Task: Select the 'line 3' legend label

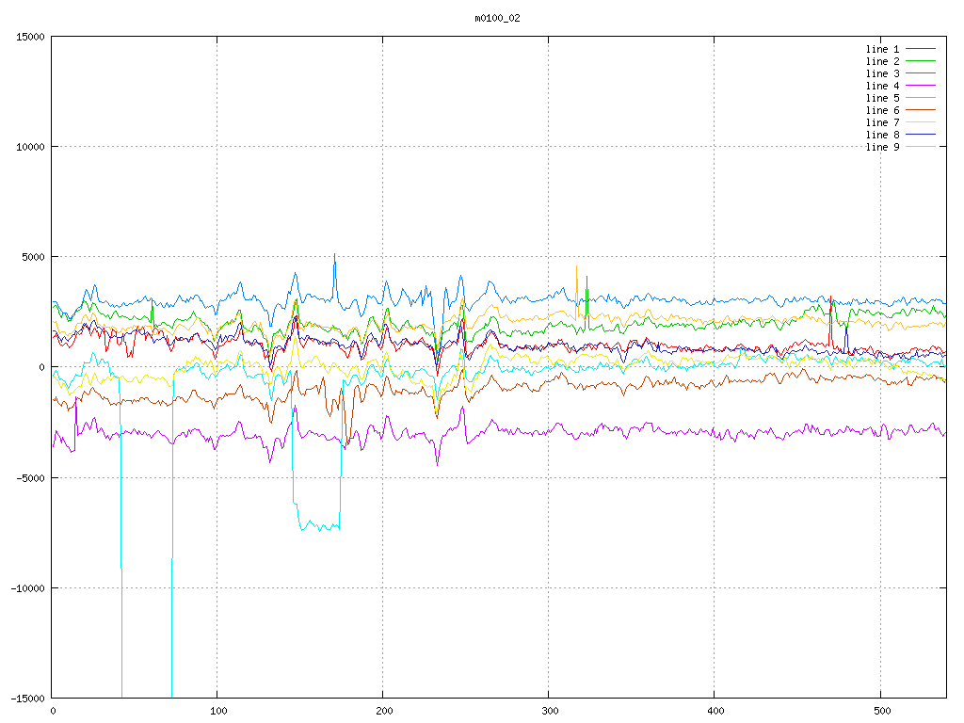Action: tap(882, 73)
